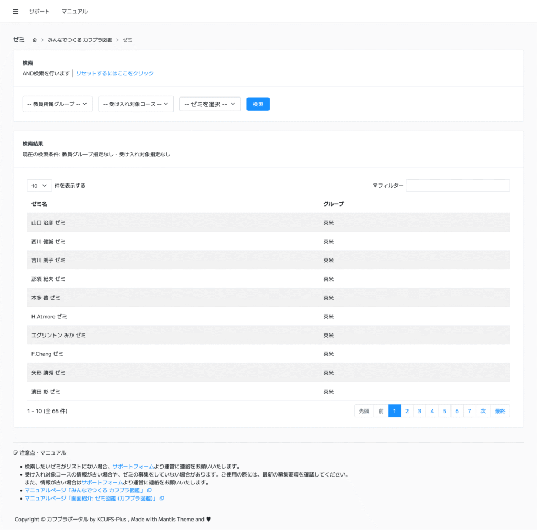Jump to the 最終 page
The height and width of the screenshot is (530, 537).
500,411
